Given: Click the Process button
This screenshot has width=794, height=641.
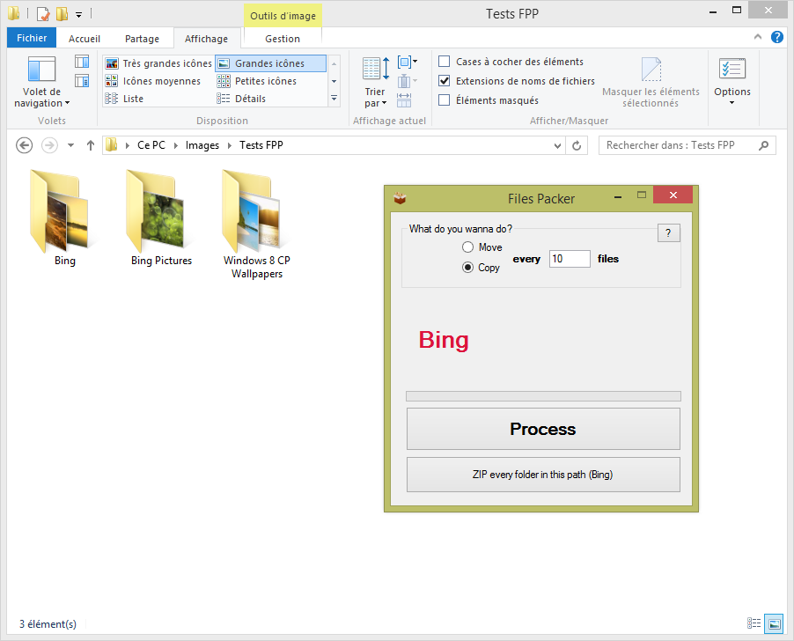Looking at the screenshot, I should pyautogui.click(x=543, y=429).
